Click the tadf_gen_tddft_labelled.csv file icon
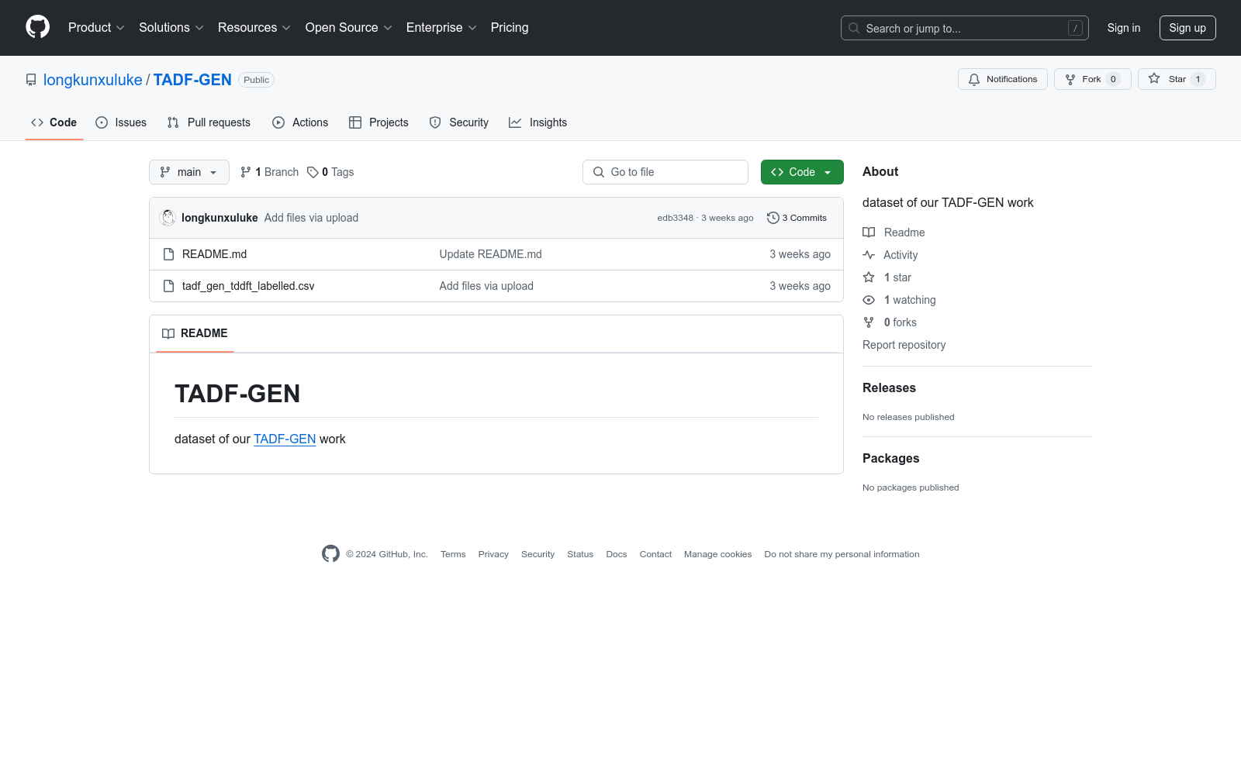Viewport: 1241px width, 775px height. (168, 286)
